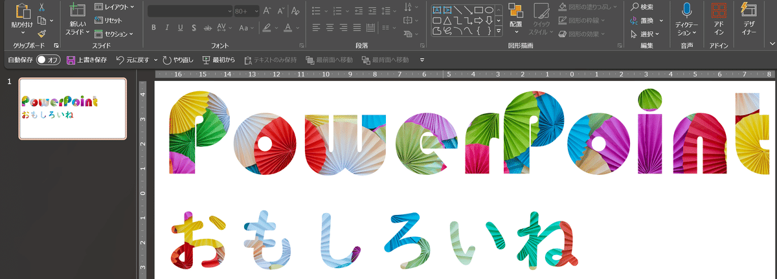Select the oval shape in the gallery
The height and width of the screenshot is (279, 777).
tap(489, 10)
